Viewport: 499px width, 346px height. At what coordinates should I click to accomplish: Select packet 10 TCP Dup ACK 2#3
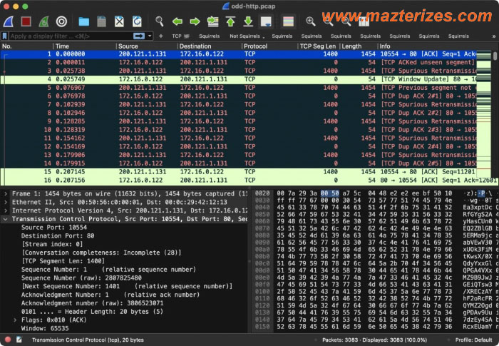point(238,130)
